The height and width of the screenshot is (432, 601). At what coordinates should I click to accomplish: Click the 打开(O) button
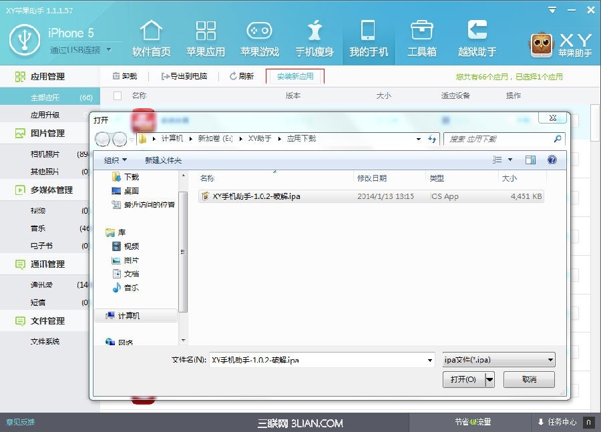click(463, 379)
